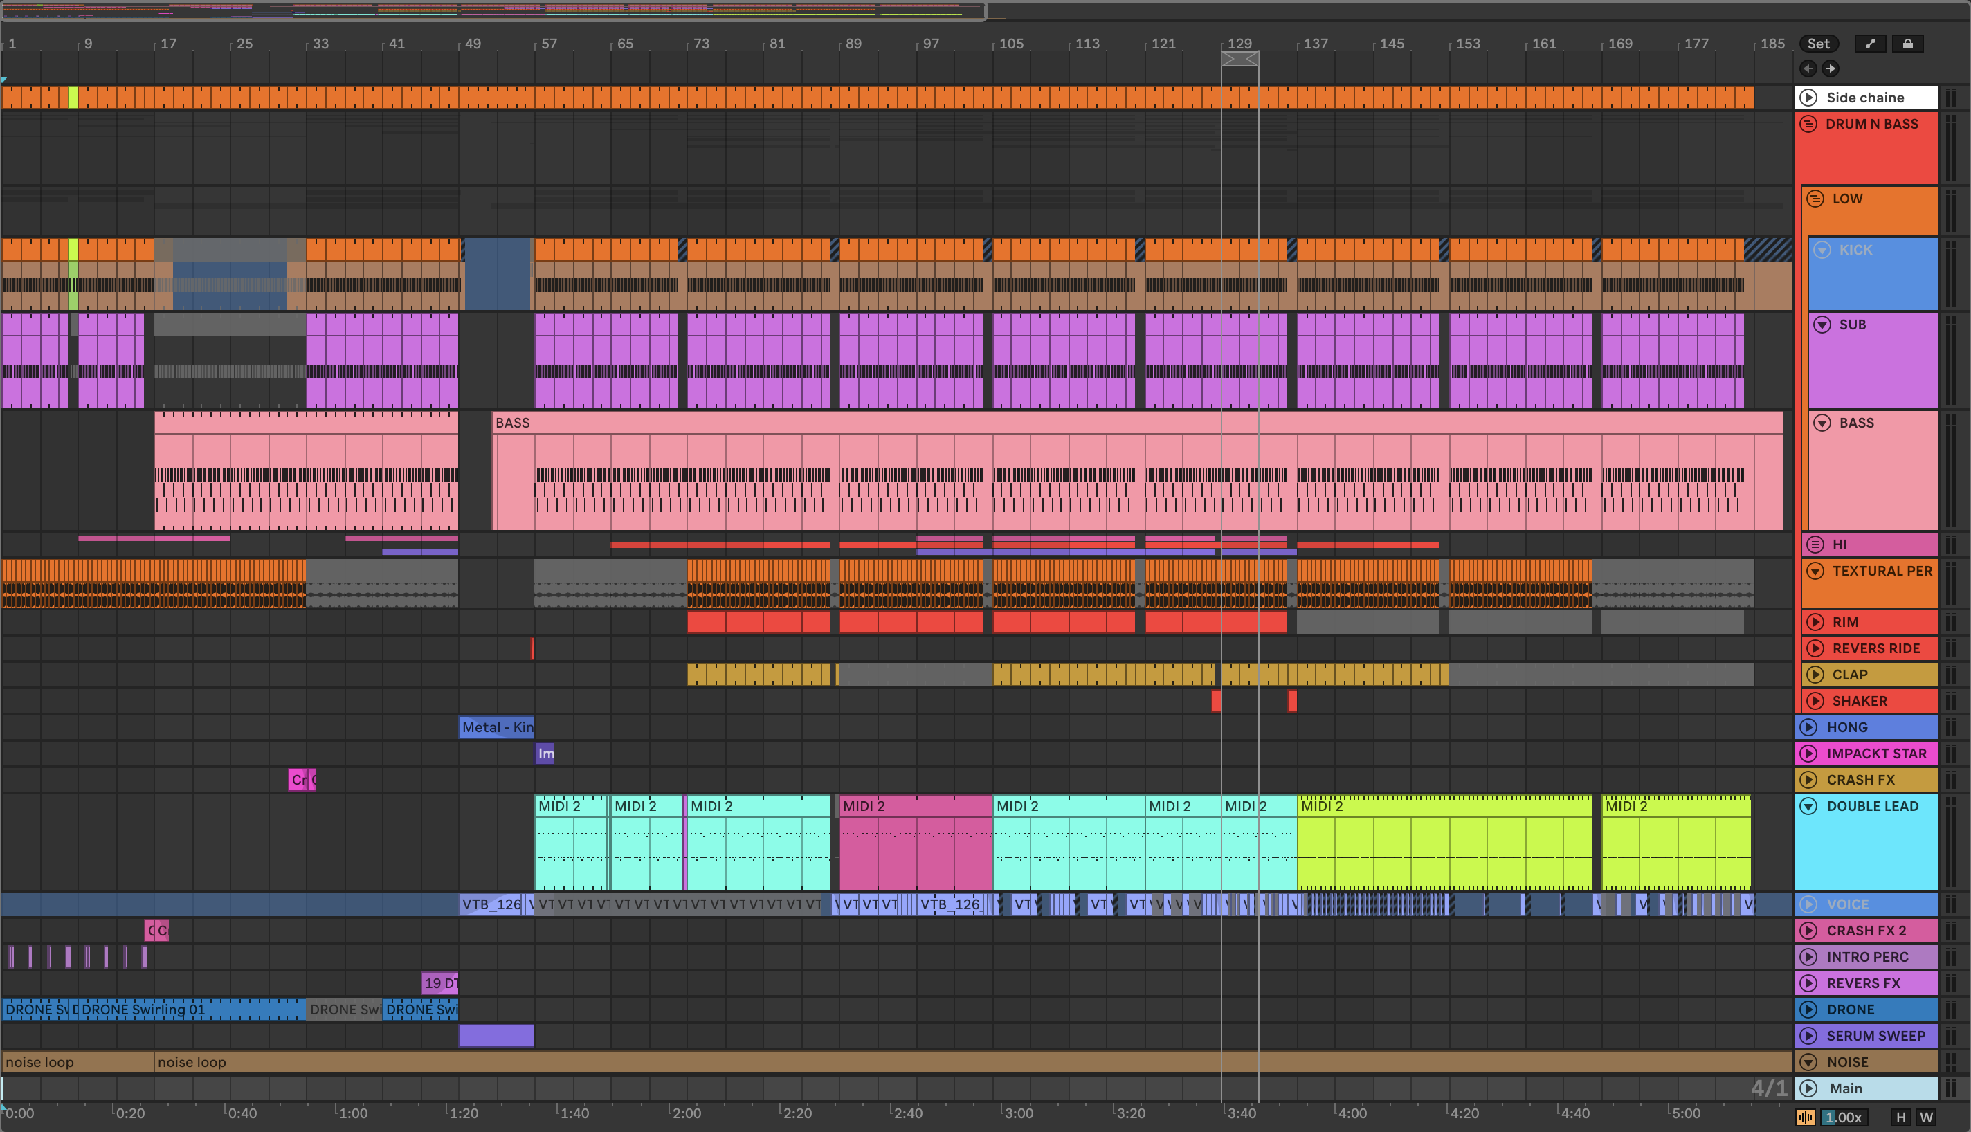
Task: Click play icon on DRONE track
Action: coord(1808,1009)
